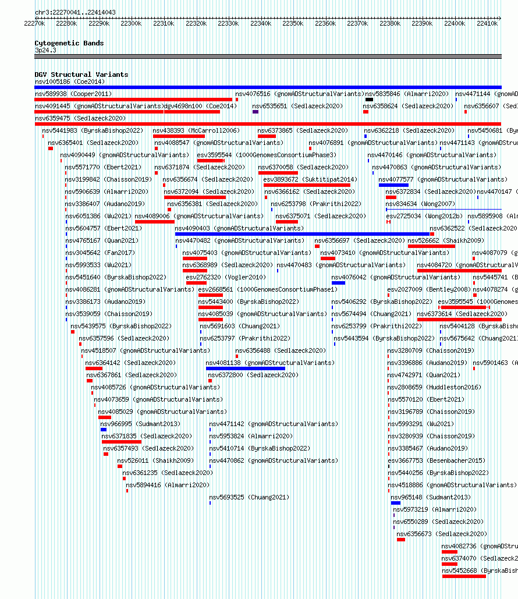Click the nsv6375071 red variant bar
Screen dimensions: 518x599
[x=287, y=222]
